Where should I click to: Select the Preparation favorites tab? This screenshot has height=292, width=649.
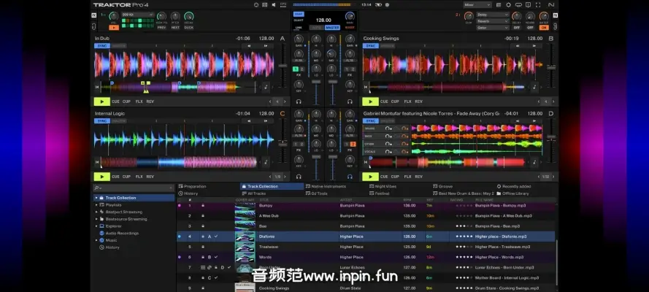pyautogui.click(x=195, y=186)
